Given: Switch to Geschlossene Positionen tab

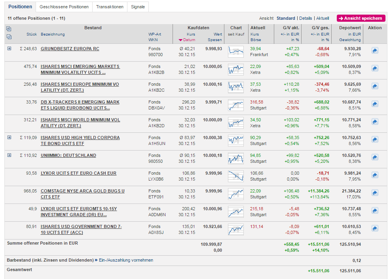Looking at the screenshot, I should point(64,7).
